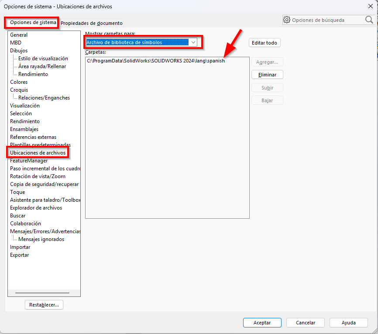
Task: Click the search options gear icon
Action: click(x=287, y=20)
